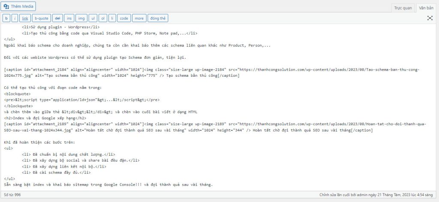Click the last edited by admin status text
The height and width of the screenshot is (202, 439).
tap(376, 195)
